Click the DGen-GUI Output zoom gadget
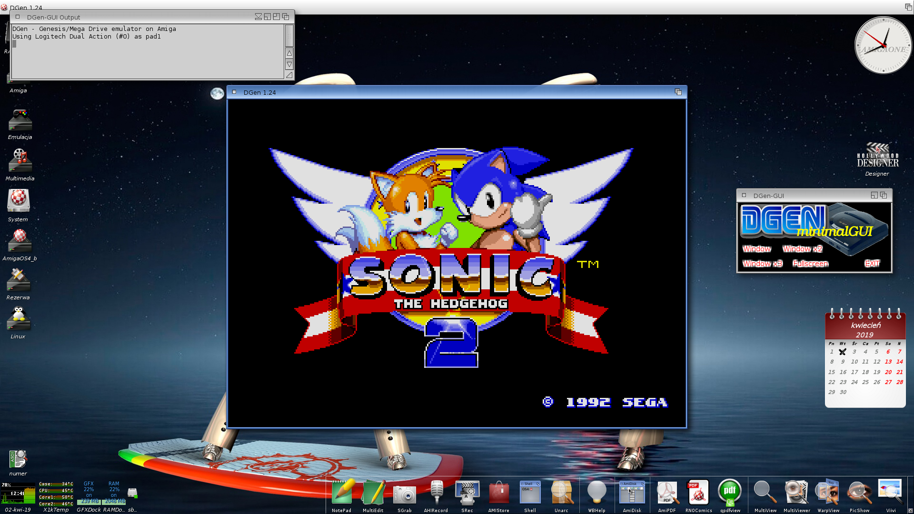This screenshot has height=514, width=914. [276, 17]
